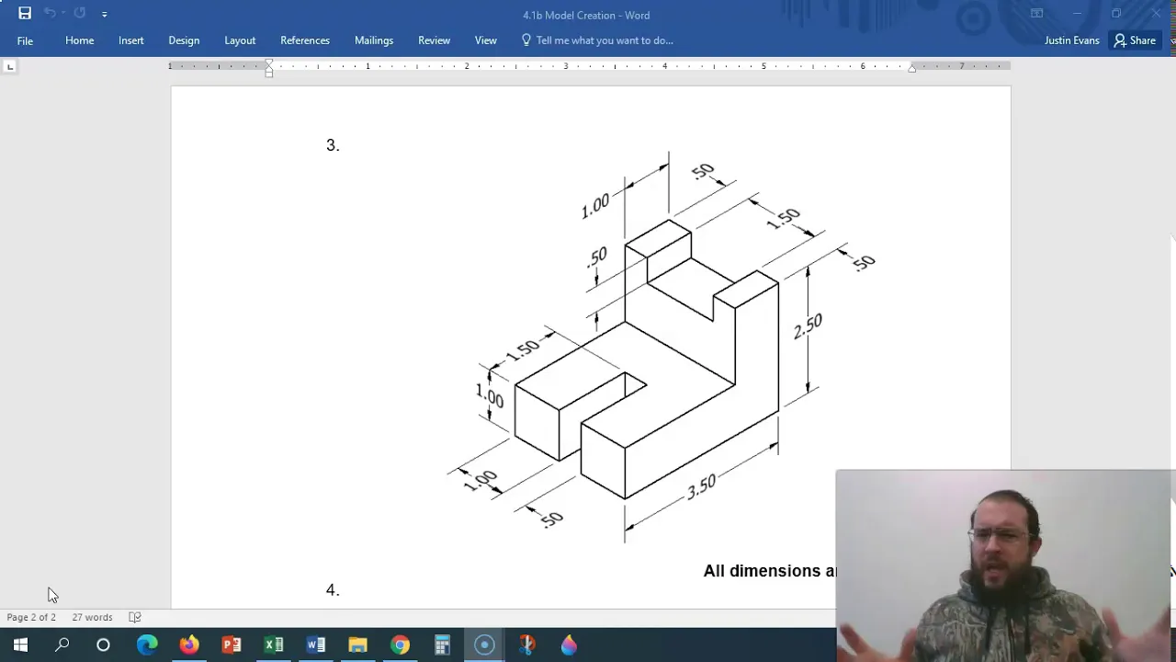
Task: Click the proofing check icon in status bar
Action: pyautogui.click(x=135, y=617)
